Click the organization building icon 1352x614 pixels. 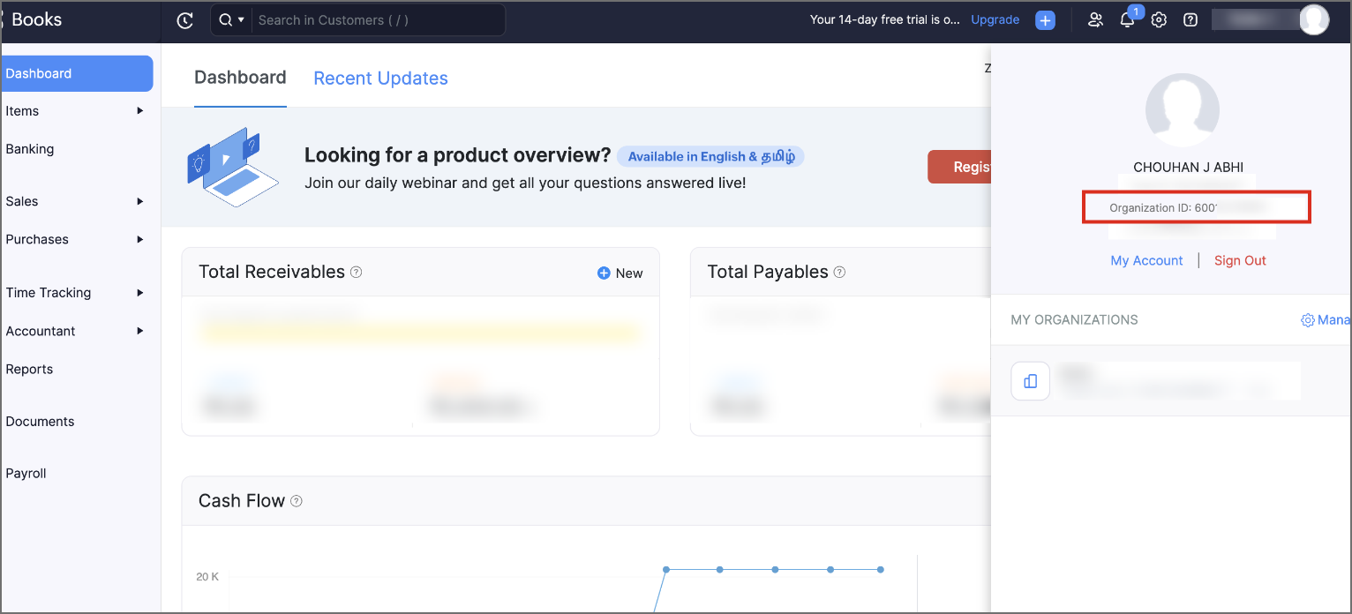click(1030, 381)
